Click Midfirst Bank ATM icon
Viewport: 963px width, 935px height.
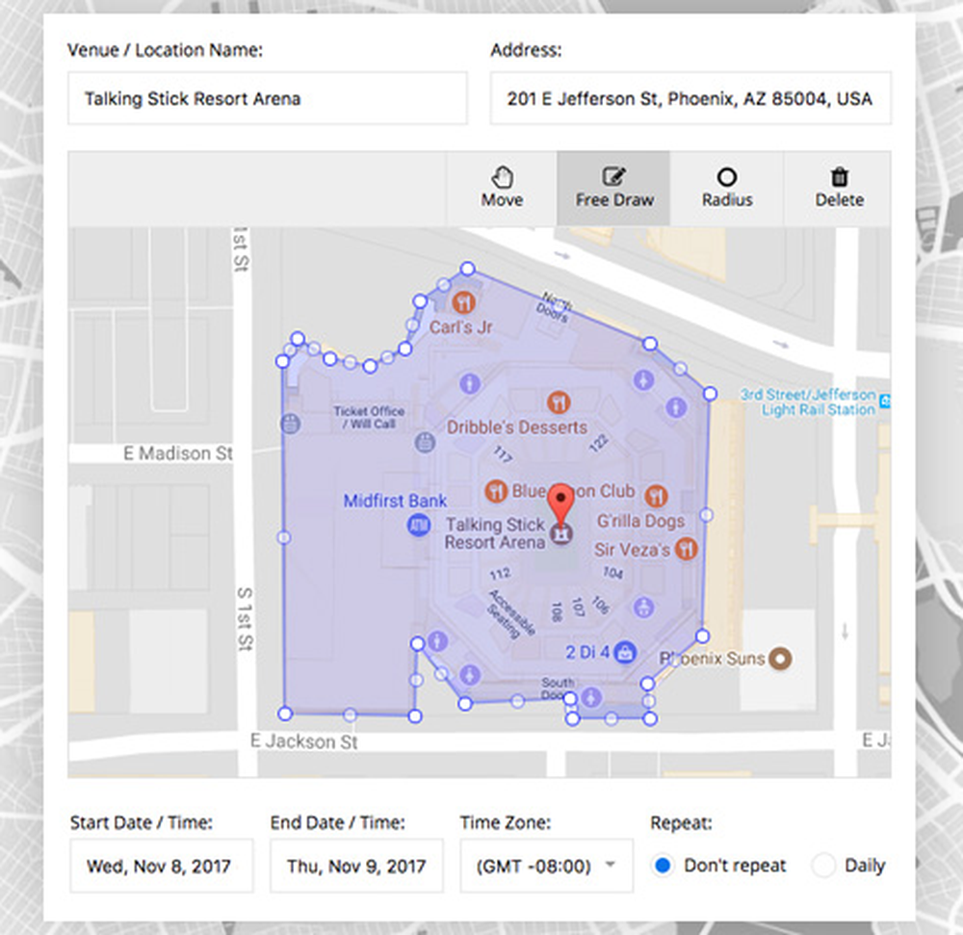[418, 525]
